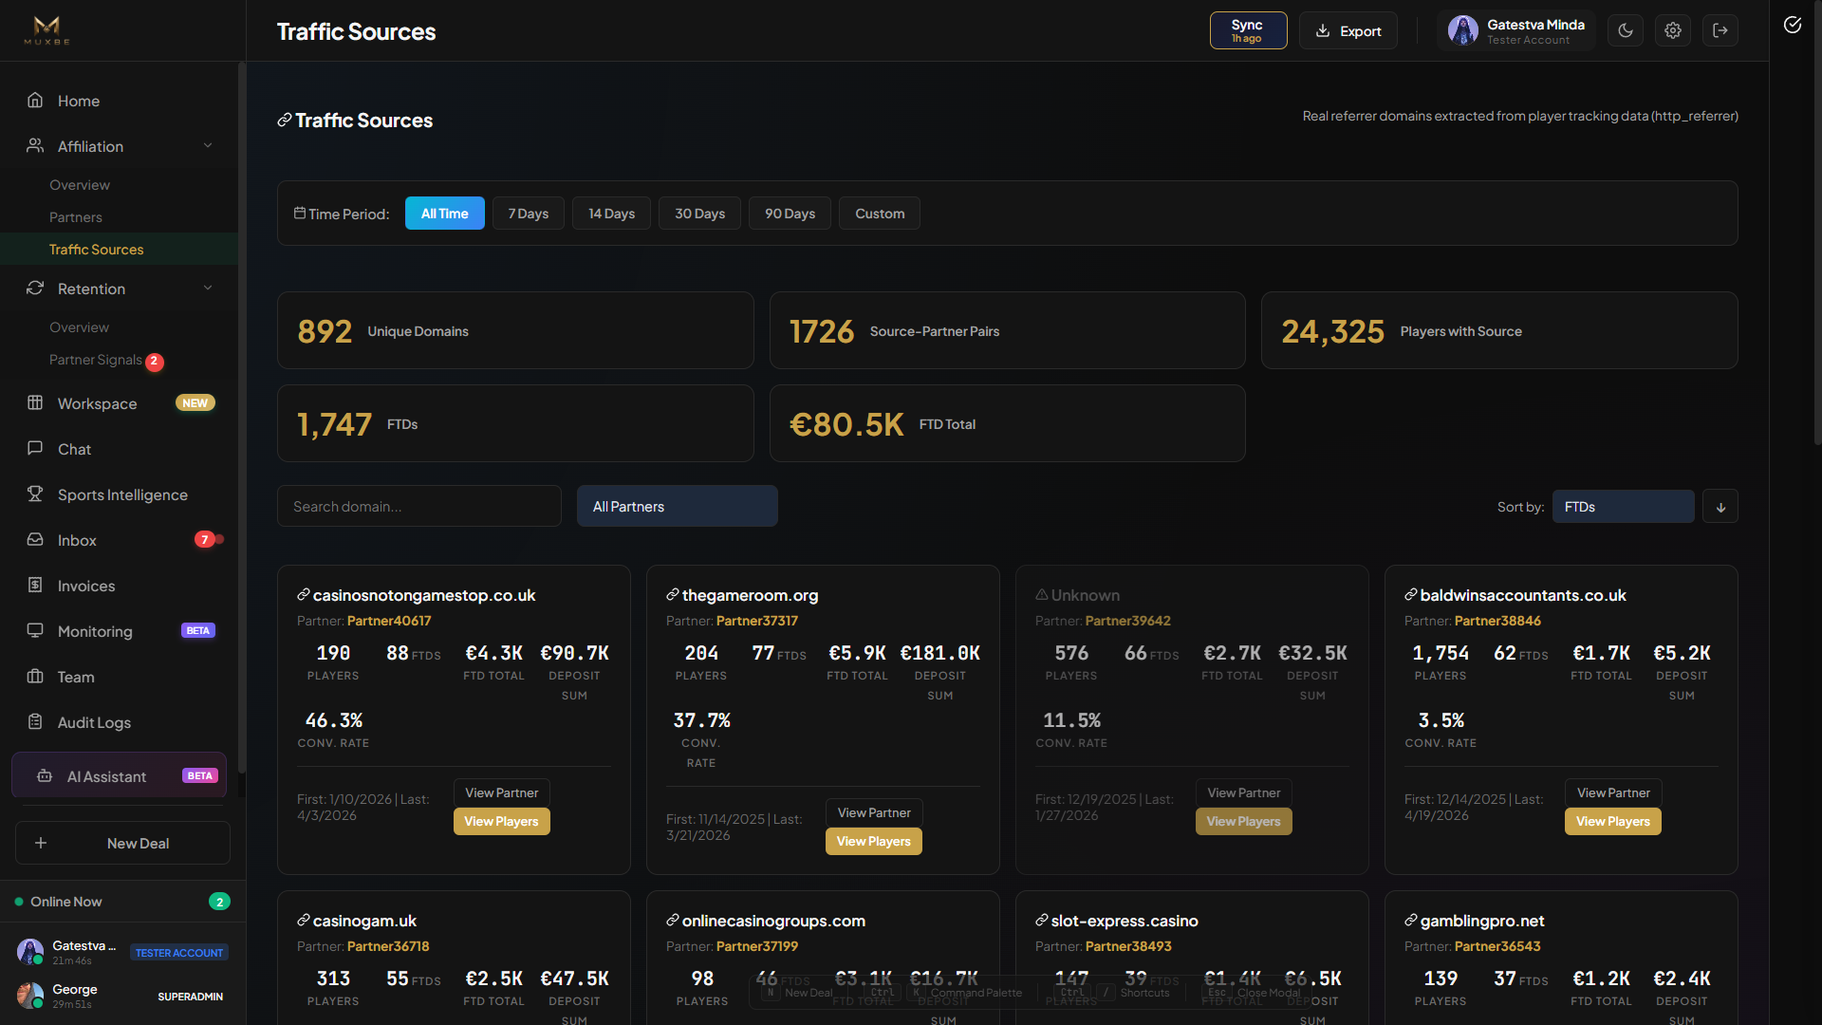Image resolution: width=1822 pixels, height=1025 pixels.
Task: Click the Affiliation people icon
Action: pyautogui.click(x=35, y=146)
